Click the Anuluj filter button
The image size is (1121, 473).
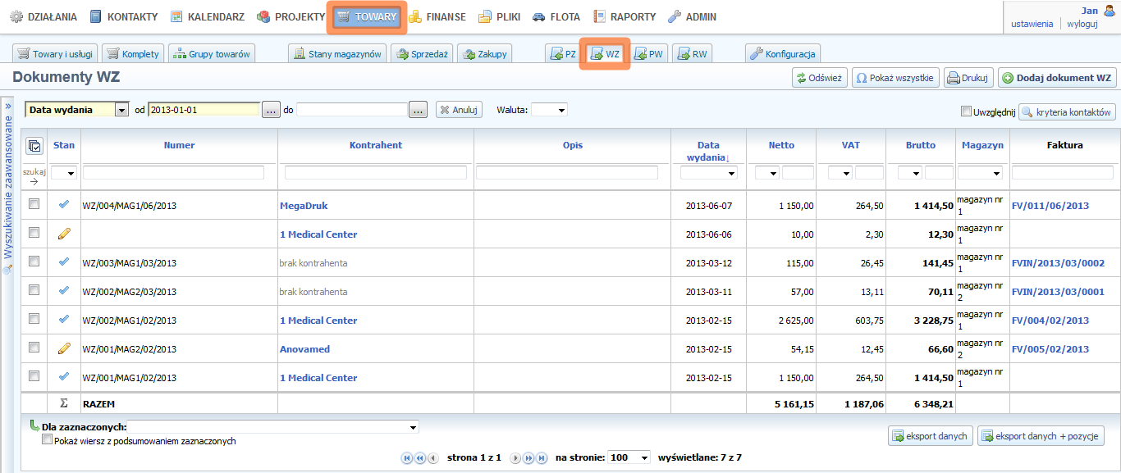pyautogui.click(x=459, y=110)
